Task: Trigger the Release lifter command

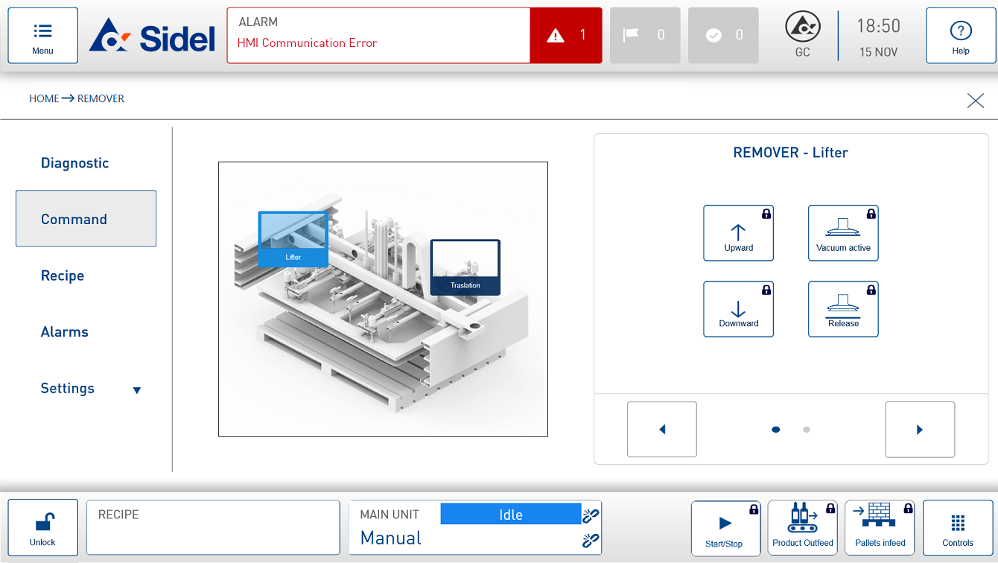Action: [843, 309]
